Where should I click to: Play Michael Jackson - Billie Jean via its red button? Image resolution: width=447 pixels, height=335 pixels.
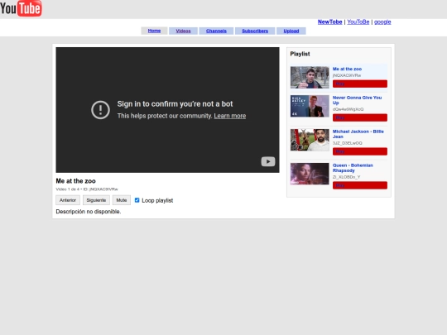360,151
